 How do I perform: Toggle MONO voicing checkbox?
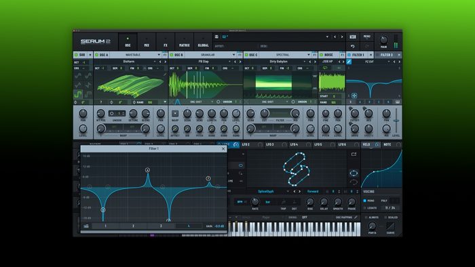click(x=365, y=201)
